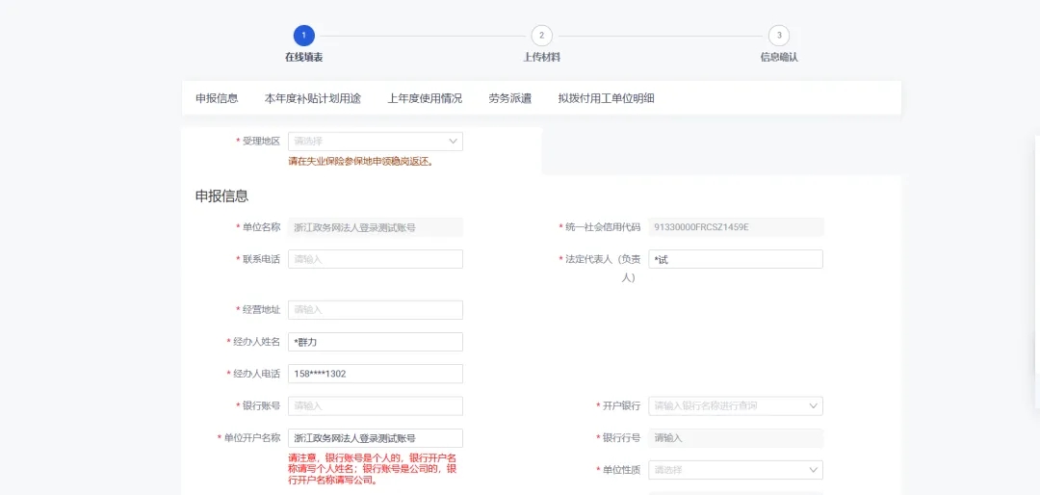The width and height of the screenshot is (1040, 495).
Task: Go to the 劳务派遣 tab
Action: 509,98
